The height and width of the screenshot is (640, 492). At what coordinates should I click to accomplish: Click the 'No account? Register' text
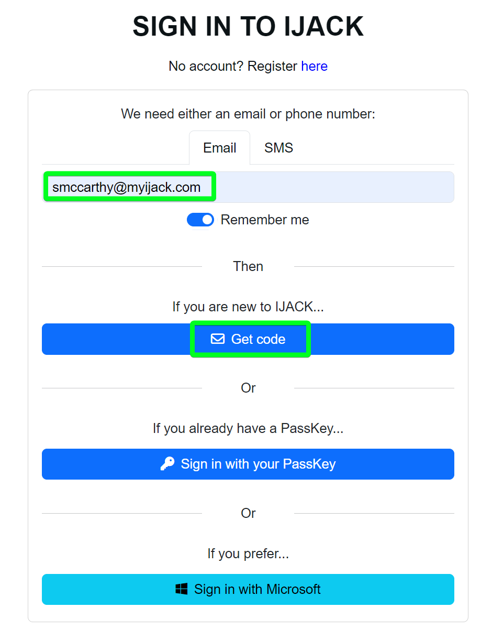click(x=233, y=67)
